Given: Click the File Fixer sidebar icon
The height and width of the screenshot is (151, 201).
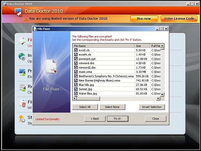Looking at the screenshot, I should [22, 41].
